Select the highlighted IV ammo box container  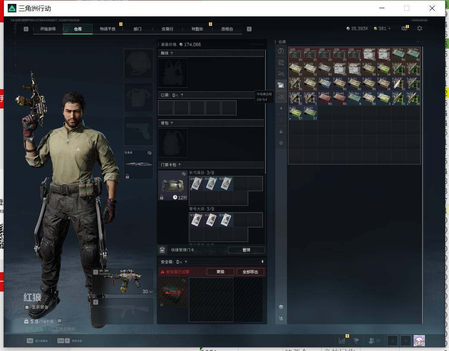click(281, 85)
